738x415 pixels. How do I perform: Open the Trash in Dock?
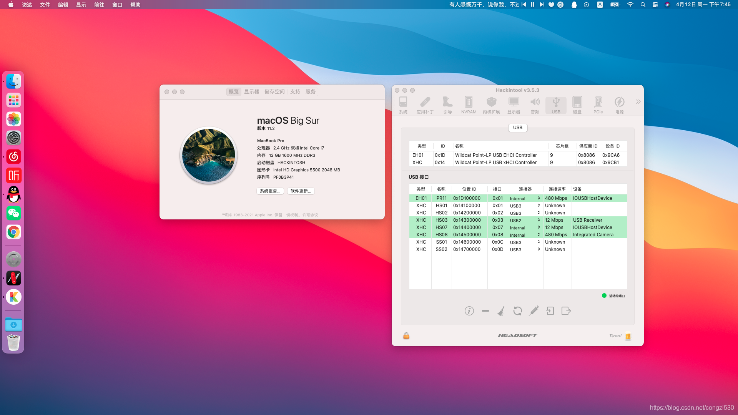[x=13, y=342]
